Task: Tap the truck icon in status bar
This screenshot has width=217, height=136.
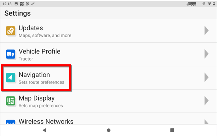Action: click(x=191, y=4)
